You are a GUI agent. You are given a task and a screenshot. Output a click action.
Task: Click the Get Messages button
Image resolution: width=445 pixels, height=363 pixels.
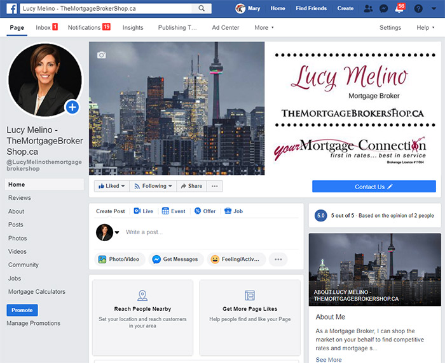(x=176, y=260)
